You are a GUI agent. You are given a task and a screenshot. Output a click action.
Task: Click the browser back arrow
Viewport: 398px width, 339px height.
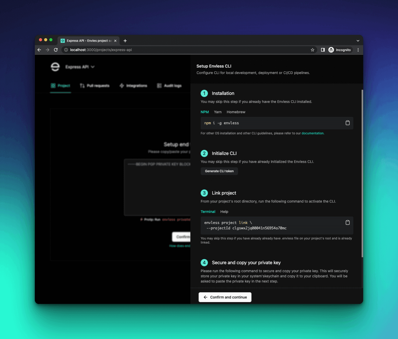point(39,50)
